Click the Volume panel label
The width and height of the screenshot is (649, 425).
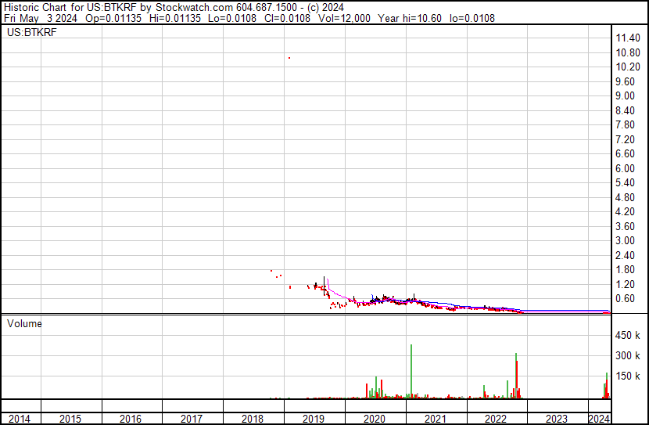(24, 323)
